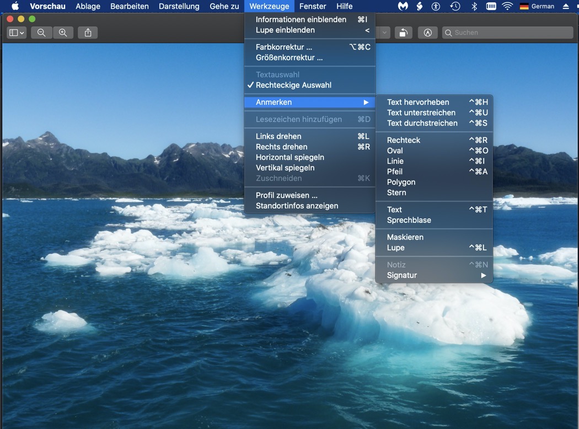
Task: Click the zoom in magnifier icon
Action: point(63,33)
